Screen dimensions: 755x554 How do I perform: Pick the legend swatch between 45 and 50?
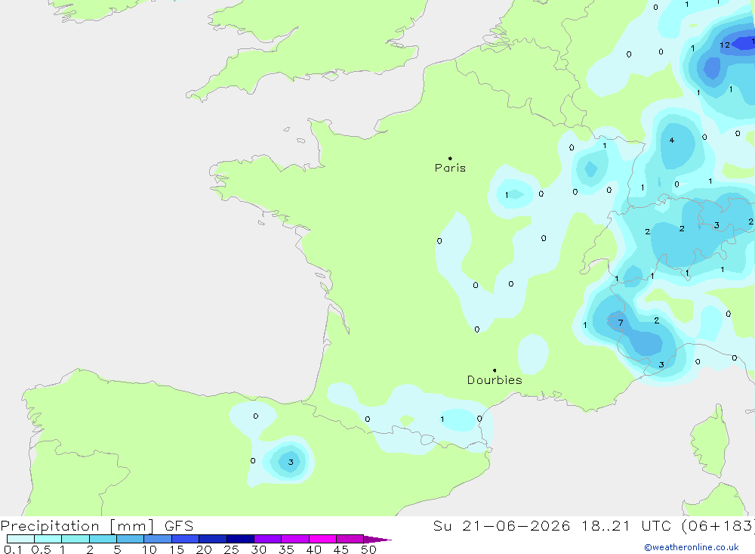point(350,539)
